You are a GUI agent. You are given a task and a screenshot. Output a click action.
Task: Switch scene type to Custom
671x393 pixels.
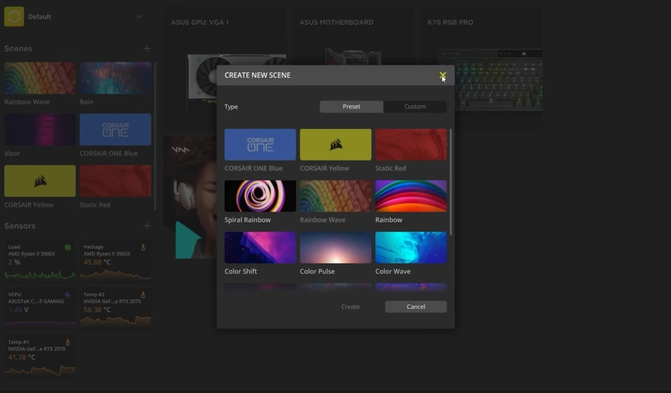point(415,107)
